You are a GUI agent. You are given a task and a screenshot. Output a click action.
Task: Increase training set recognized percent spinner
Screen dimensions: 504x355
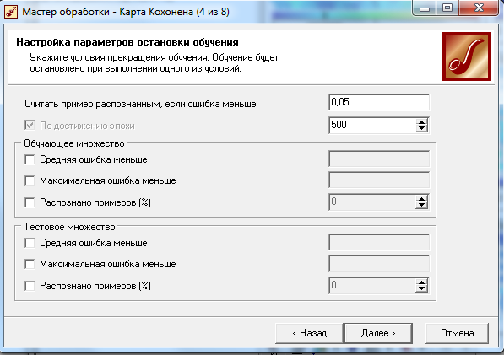(x=421, y=199)
